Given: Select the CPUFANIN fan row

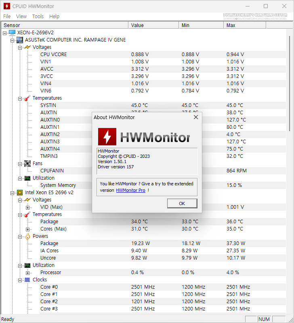Looking at the screenshot, I should pos(163,171).
